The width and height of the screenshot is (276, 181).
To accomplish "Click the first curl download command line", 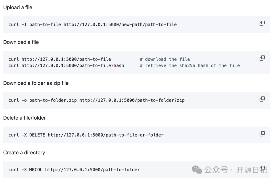I will coord(60,59).
